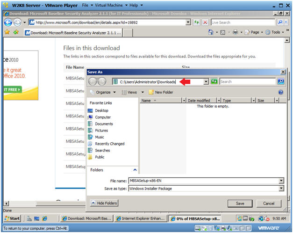Switch to Internet Explorer Enhanced taskbar item
The height and width of the screenshot is (233, 293).
(x=140, y=218)
